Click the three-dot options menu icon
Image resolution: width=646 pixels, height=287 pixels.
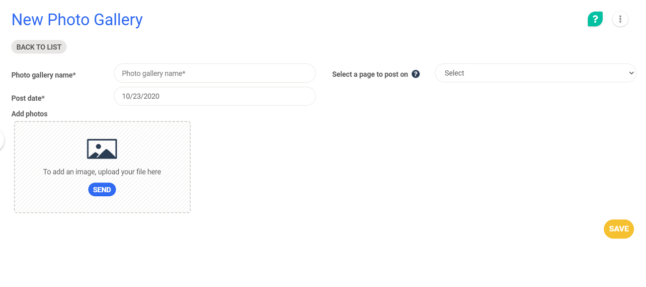tap(620, 19)
